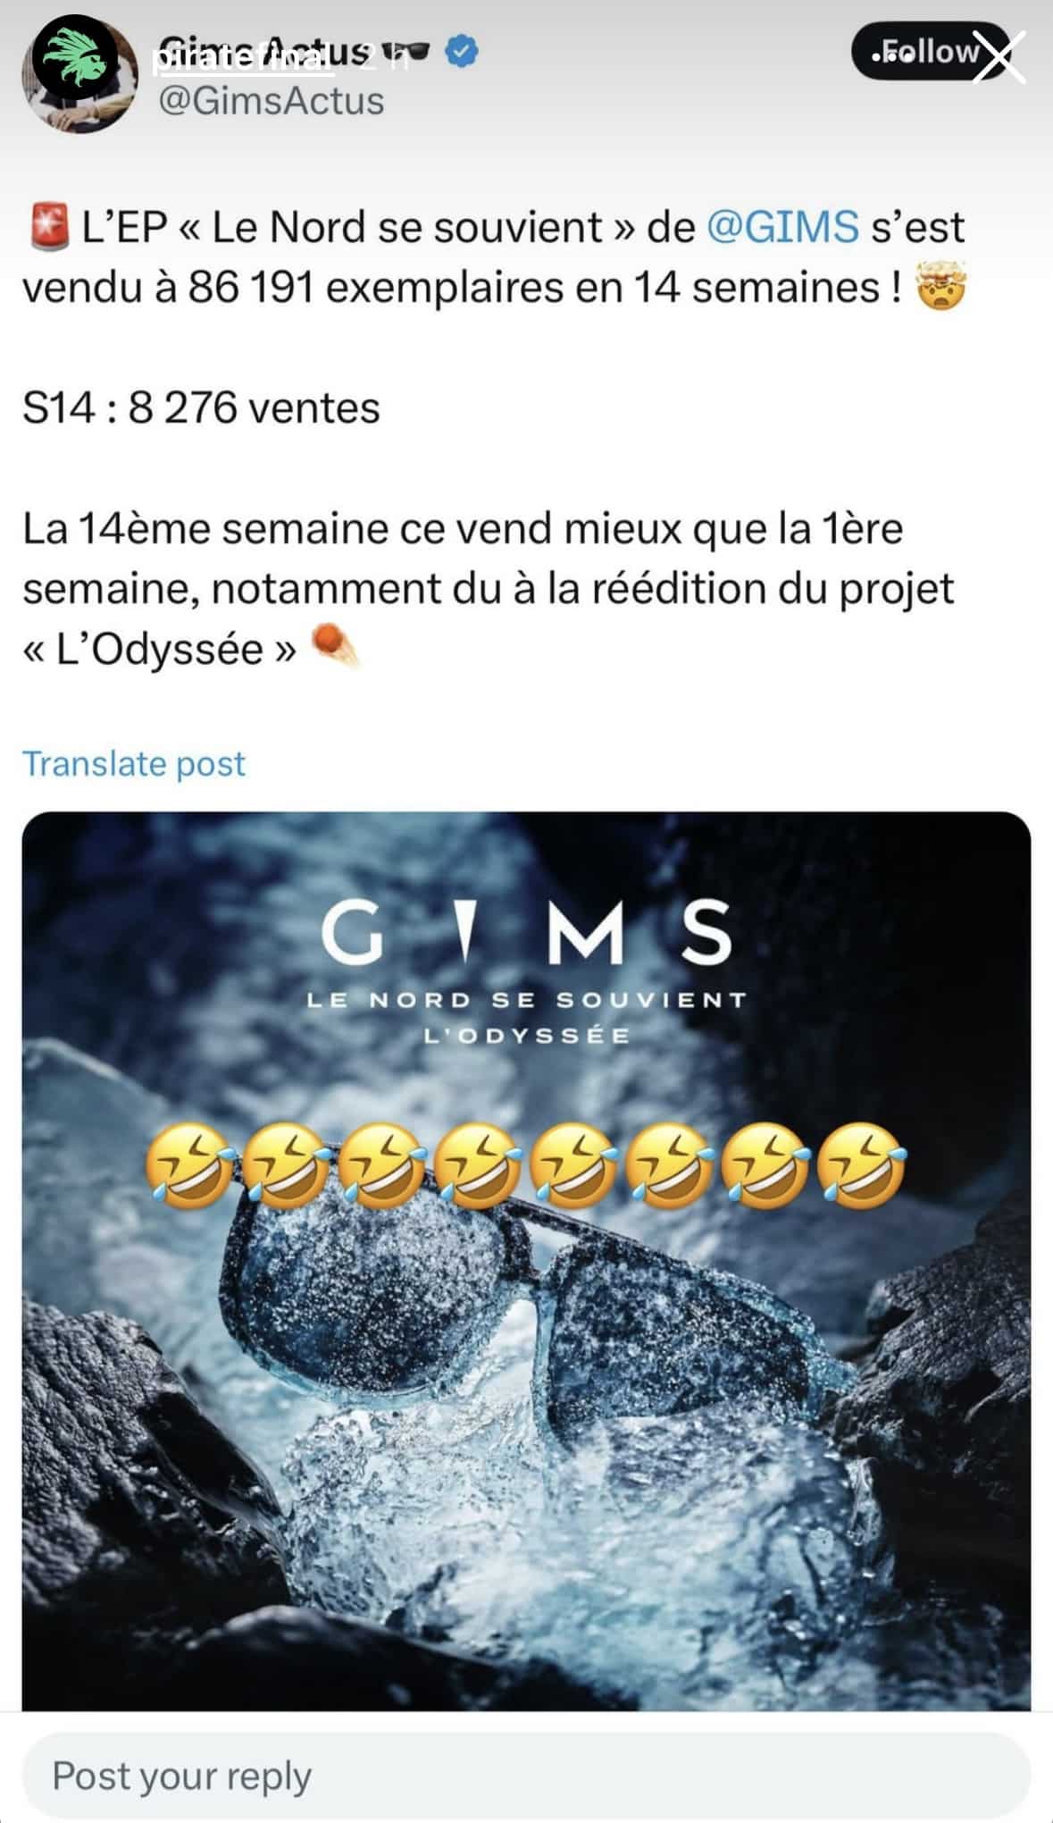The image size is (1053, 1823).
Task: Follow the Gims Actus account
Action: (930, 52)
